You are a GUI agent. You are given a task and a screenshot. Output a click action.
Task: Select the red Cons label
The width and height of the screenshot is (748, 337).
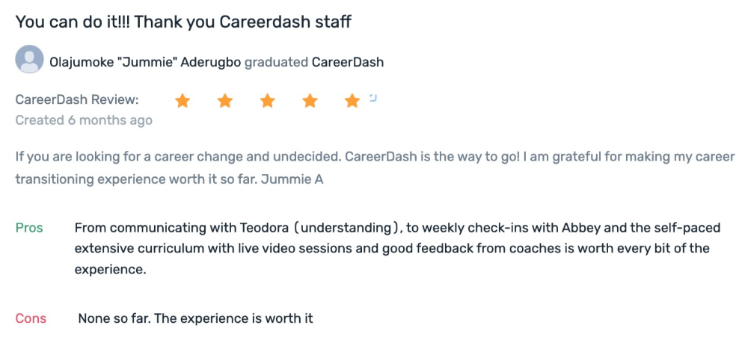pos(31,318)
